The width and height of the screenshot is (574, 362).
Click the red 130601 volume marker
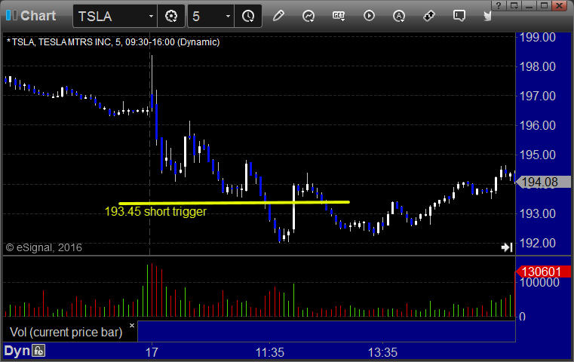coord(543,271)
